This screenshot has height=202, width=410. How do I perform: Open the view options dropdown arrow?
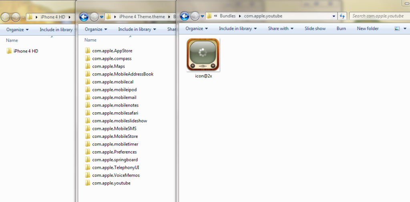[405, 28]
